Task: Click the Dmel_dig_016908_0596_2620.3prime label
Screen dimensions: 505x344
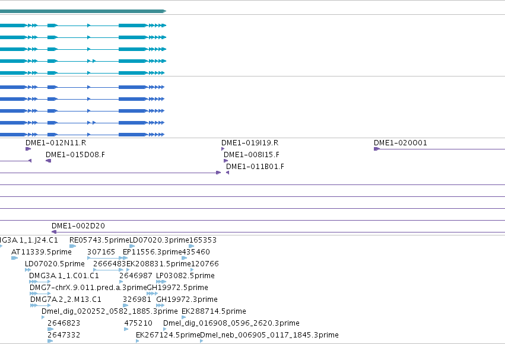Action: 231,323
